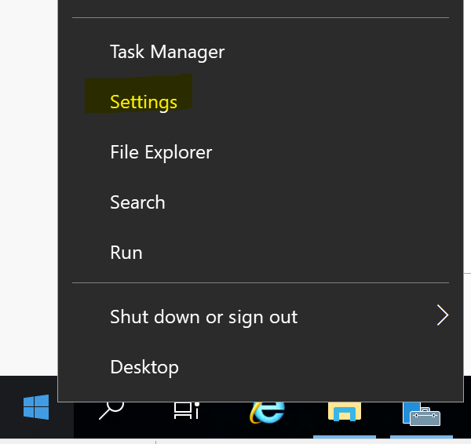Select Search in the context menu
The width and height of the screenshot is (471, 444).
coord(137,202)
